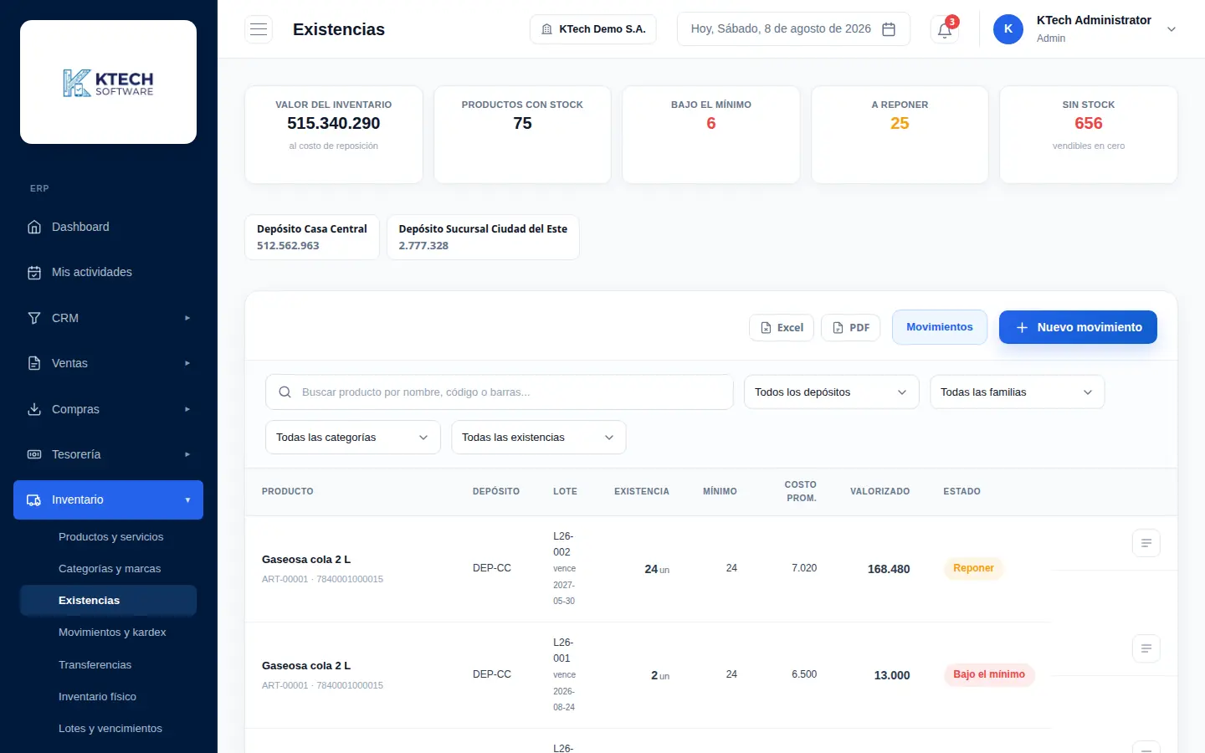
Task: Click the CRM funnel icon
Action: click(x=34, y=318)
